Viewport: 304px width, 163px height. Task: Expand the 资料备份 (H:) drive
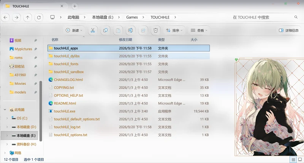pos(7,144)
